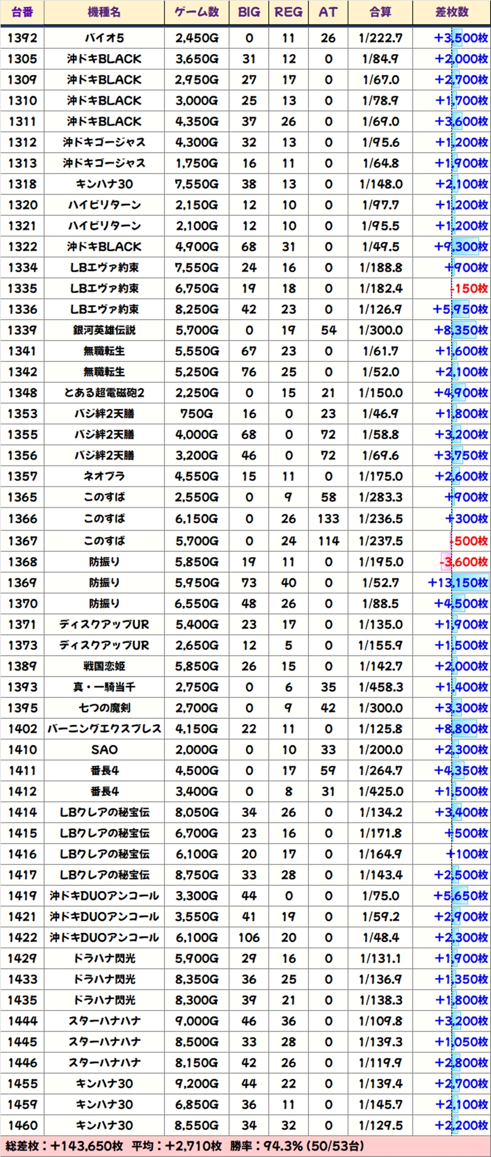Click the ゲーム数 column header
The height and width of the screenshot is (1157, 491).
point(197,12)
